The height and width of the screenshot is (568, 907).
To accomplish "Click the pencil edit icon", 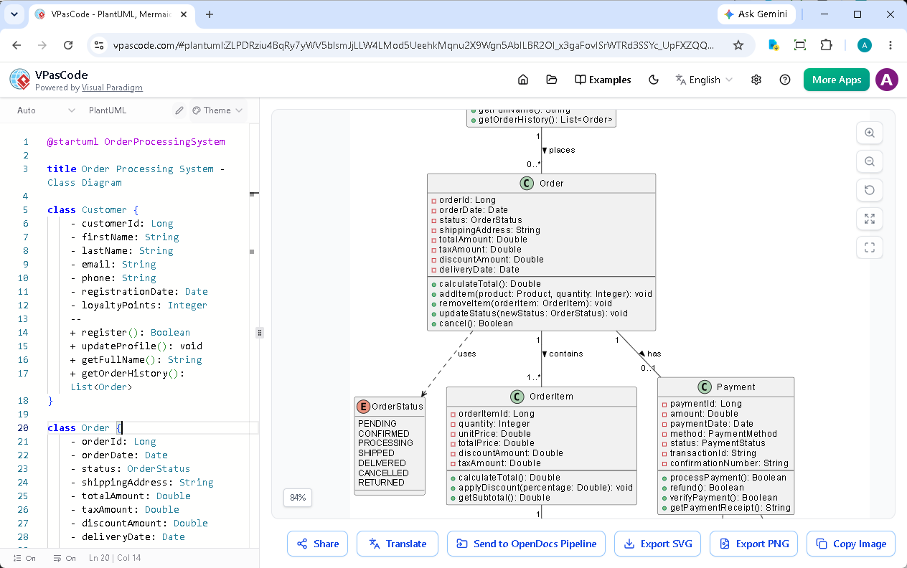I will click(x=179, y=110).
